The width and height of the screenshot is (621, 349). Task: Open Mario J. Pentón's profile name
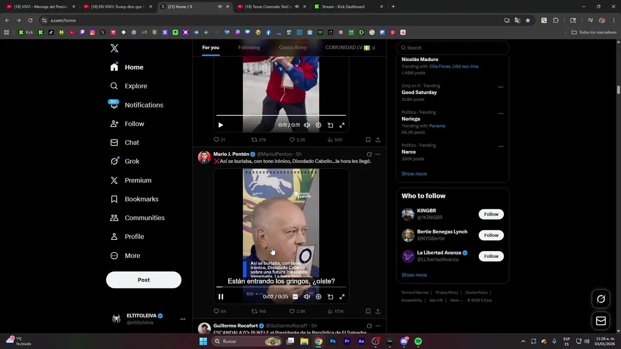pyautogui.click(x=231, y=154)
